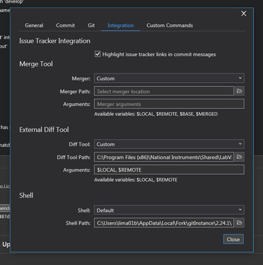Click the $LOCAL, $REMOTE arguments field
The image size is (263, 265).
(x=169, y=170)
